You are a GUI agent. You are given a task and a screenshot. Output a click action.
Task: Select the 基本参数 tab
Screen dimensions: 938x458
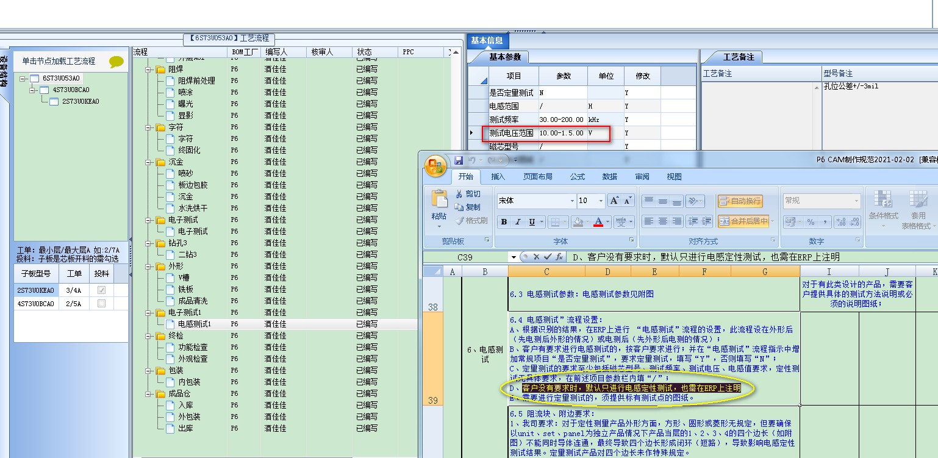click(506, 57)
